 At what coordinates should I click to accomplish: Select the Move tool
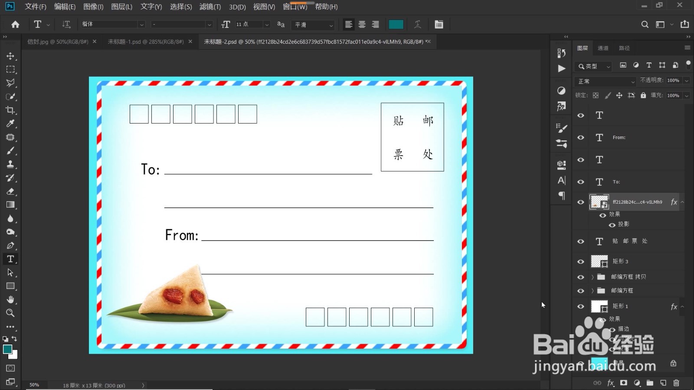pyautogui.click(x=10, y=56)
